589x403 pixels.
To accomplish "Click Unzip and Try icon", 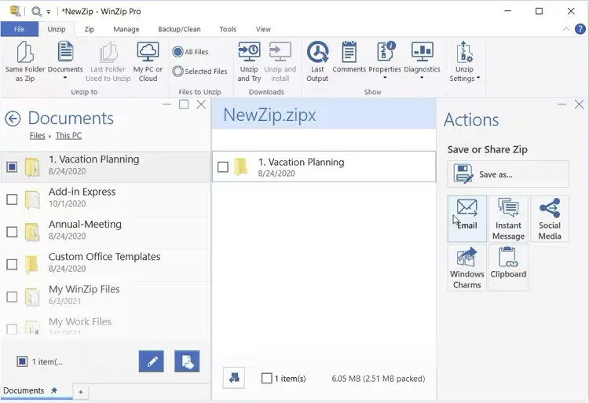I will [249, 51].
